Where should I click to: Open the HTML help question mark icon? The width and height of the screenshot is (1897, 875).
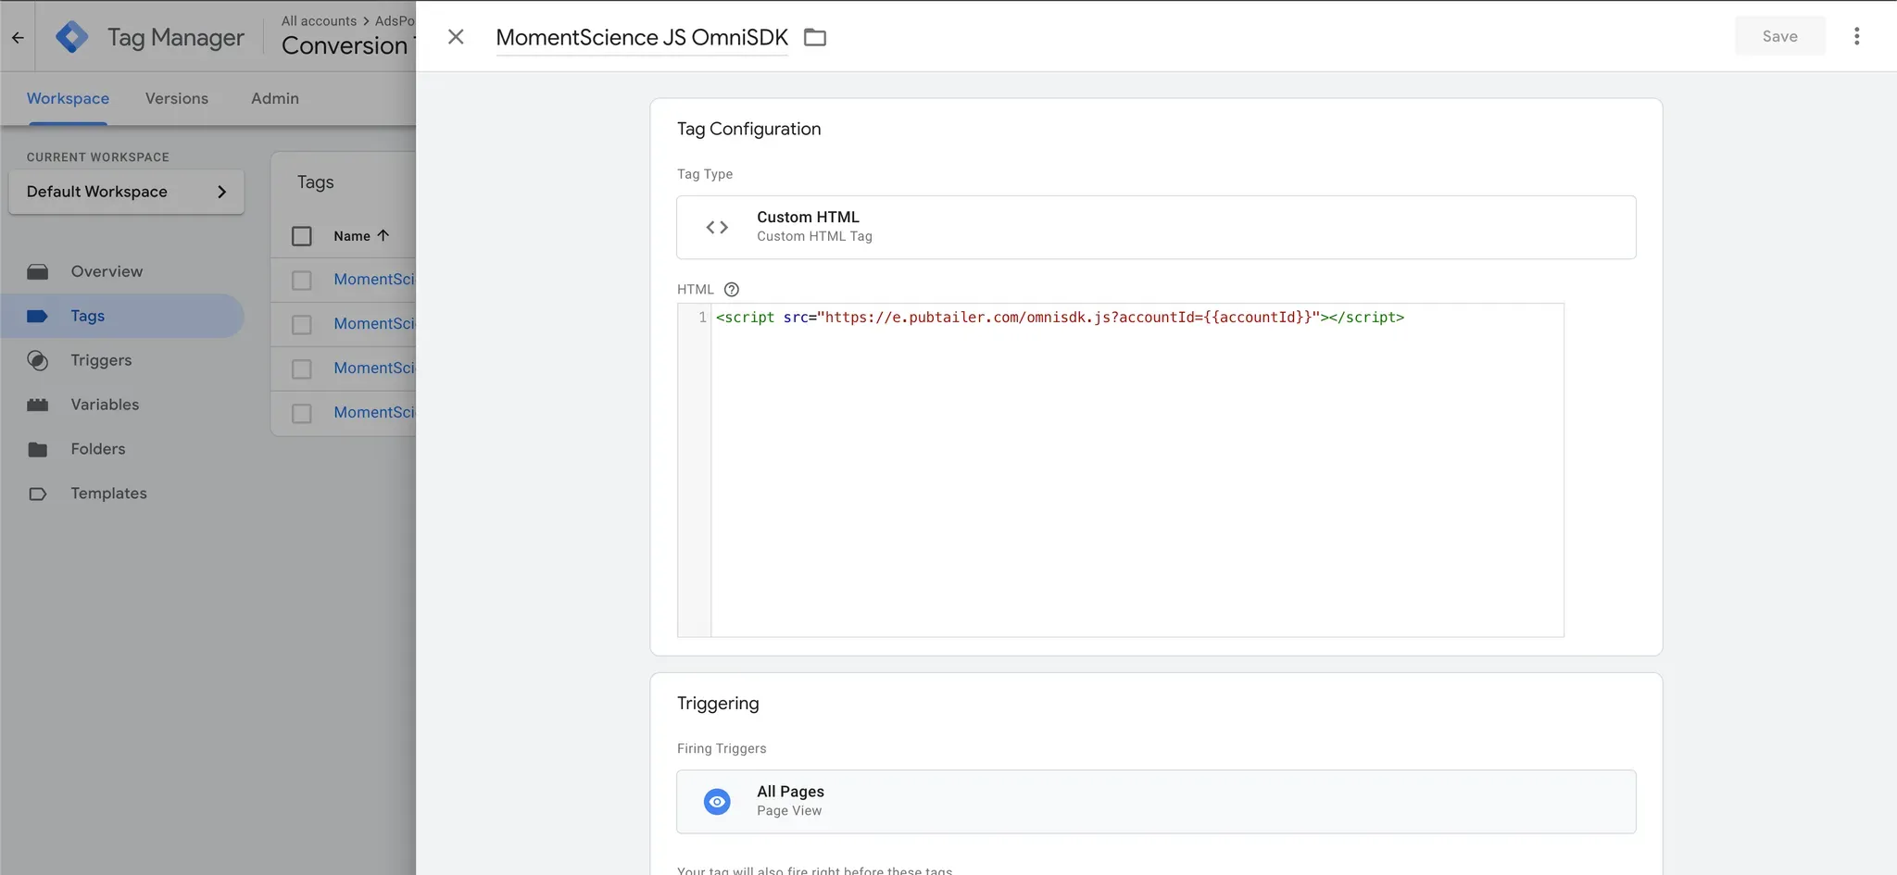click(x=732, y=290)
